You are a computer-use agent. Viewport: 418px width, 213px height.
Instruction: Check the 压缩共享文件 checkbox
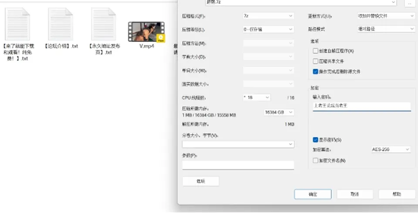pyautogui.click(x=315, y=61)
